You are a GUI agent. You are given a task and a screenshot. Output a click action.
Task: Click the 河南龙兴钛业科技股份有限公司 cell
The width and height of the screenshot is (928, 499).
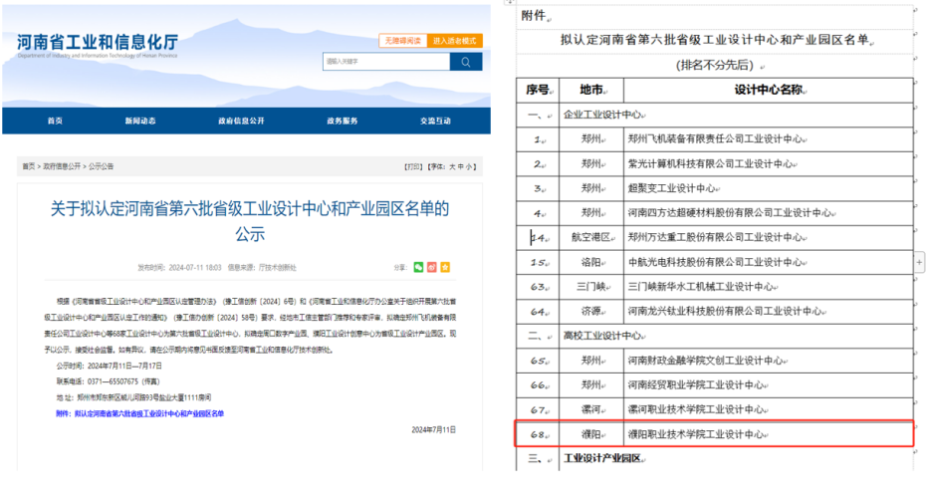(x=769, y=312)
